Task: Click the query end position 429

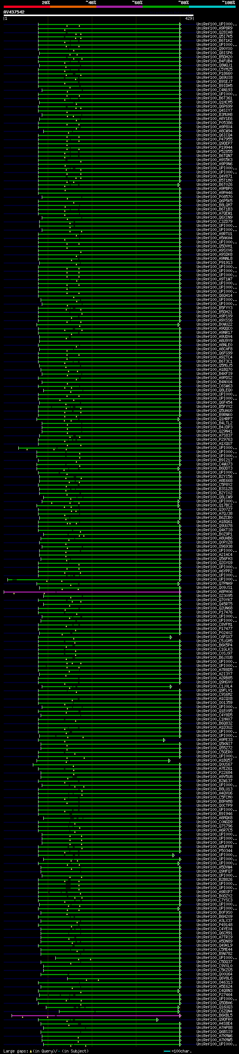Action: (188, 18)
